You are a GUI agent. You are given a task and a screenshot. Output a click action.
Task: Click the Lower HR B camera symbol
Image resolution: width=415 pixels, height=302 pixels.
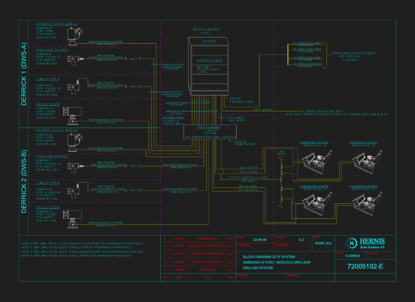tap(74, 190)
